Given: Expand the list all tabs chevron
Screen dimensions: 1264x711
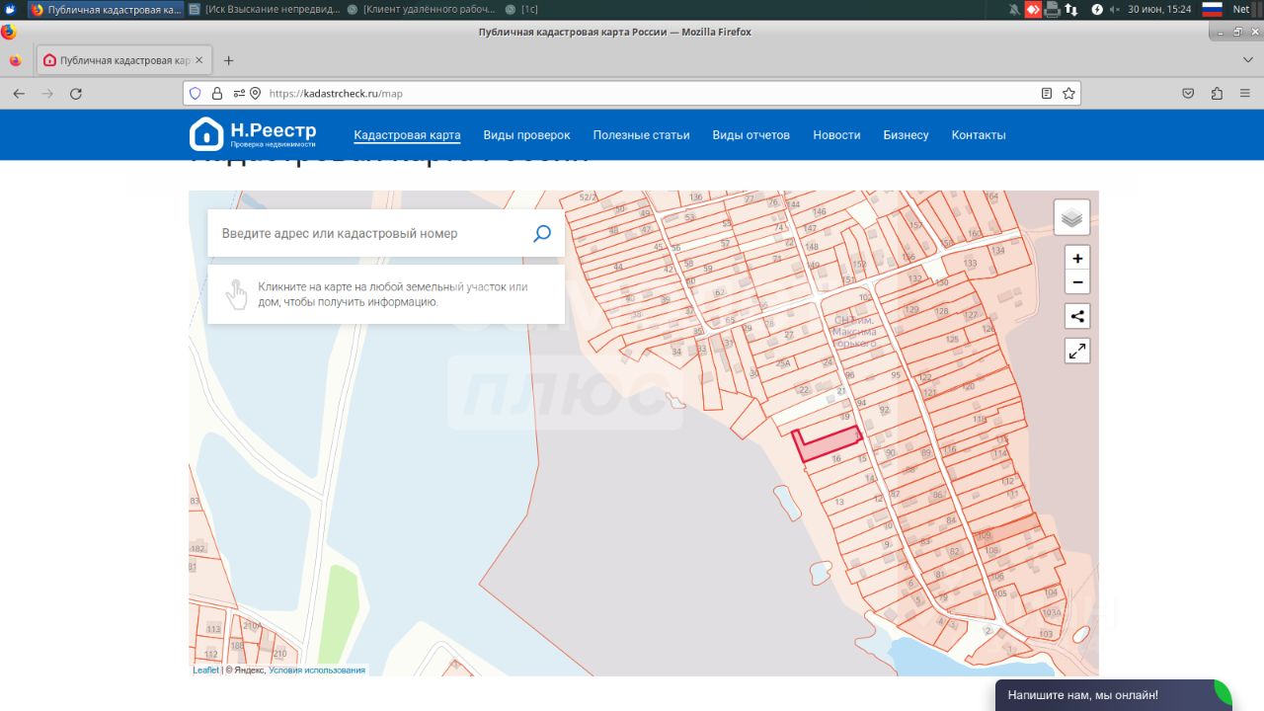Looking at the screenshot, I should (1247, 60).
